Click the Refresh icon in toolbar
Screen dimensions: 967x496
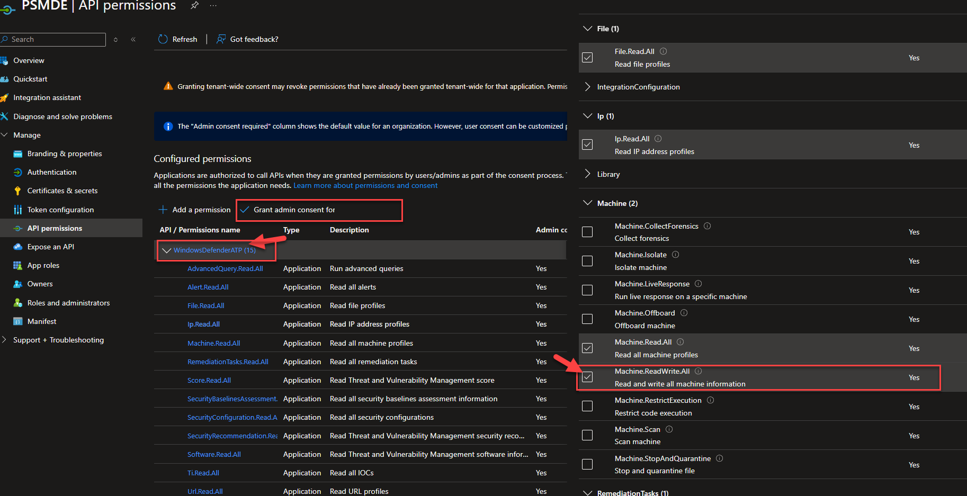163,39
